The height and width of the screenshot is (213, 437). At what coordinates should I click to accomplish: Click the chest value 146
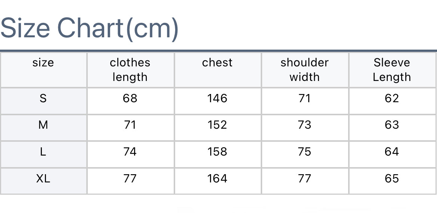[217, 98]
